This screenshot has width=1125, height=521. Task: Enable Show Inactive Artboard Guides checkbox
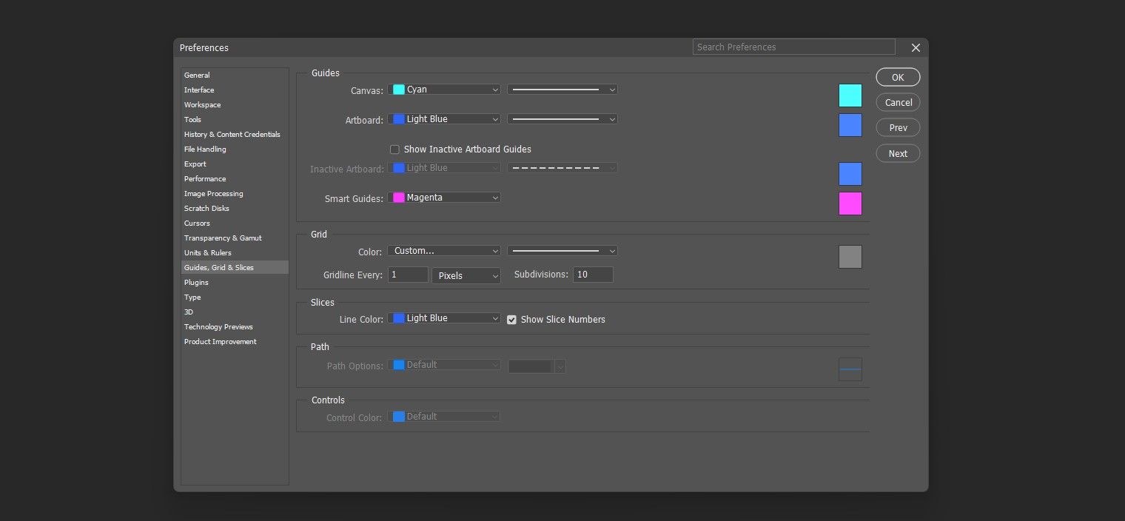(394, 149)
